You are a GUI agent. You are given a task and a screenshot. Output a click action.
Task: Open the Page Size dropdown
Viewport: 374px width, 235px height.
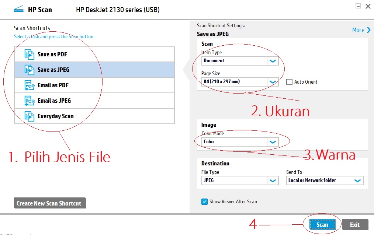pos(240,82)
